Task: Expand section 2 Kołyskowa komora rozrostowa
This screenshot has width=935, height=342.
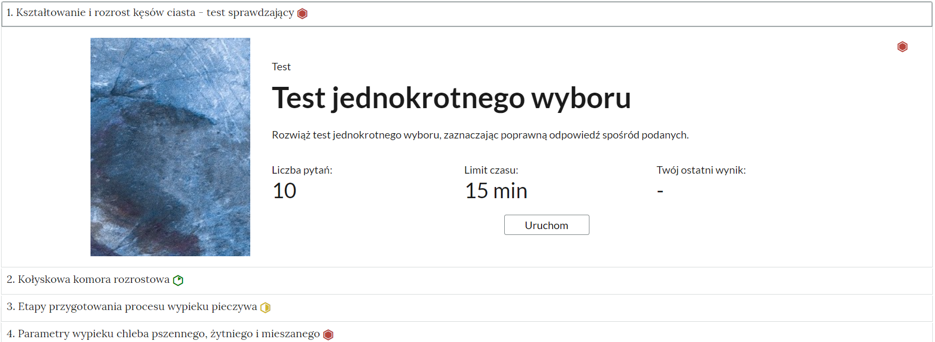Action: (467, 280)
